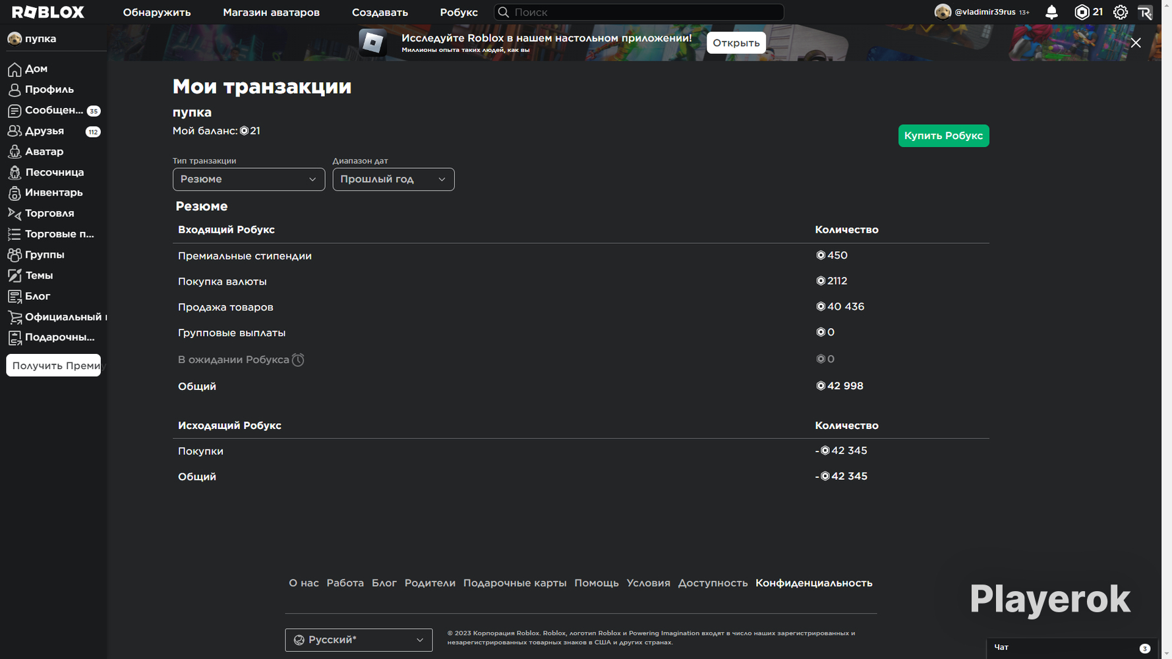The height and width of the screenshot is (659, 1172).
Task: Select Создавать in the top navigation
Action: pyautogui.click(x=380, y=13)
